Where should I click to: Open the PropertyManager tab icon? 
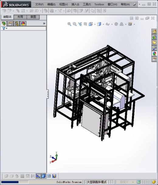[10, 24]
